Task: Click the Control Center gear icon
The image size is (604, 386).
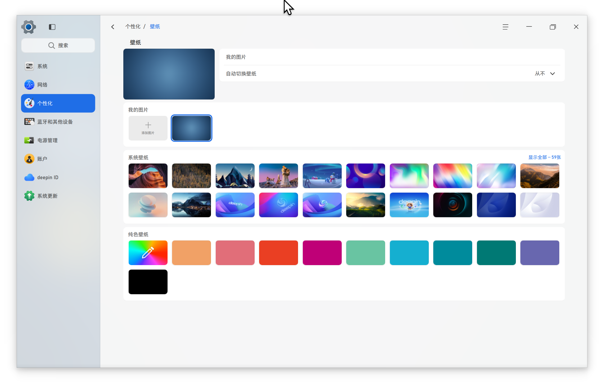Action: [x=29, y=27]
